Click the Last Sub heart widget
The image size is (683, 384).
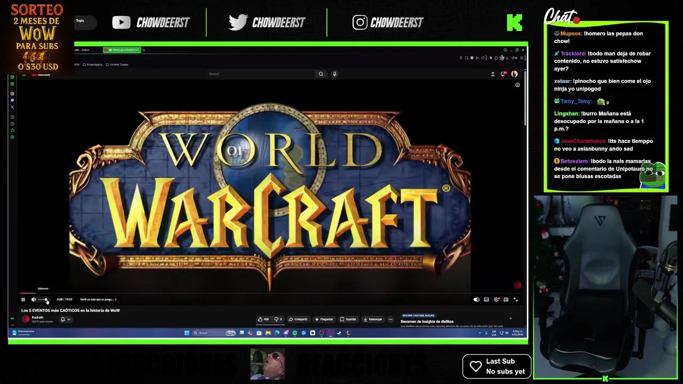[x=496, y=366]
